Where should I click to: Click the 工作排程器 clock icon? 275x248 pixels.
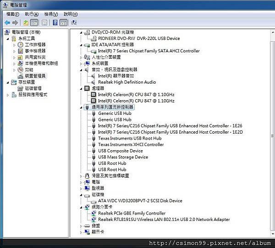20,45
